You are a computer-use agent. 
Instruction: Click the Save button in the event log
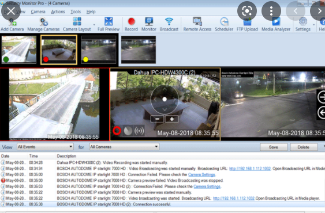coord(274,147)
